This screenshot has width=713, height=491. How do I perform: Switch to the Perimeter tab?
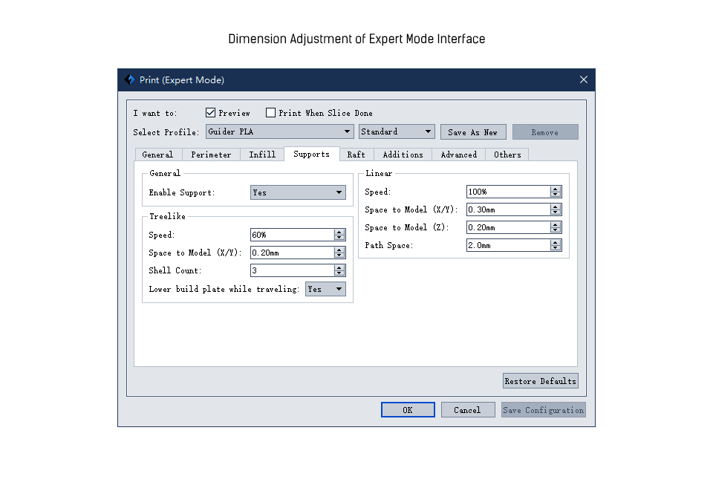(211, 155)
